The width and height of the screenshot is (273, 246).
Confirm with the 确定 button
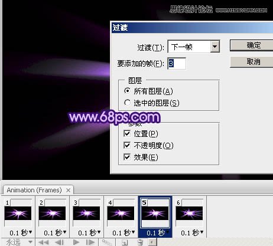(x=252, y=45)
